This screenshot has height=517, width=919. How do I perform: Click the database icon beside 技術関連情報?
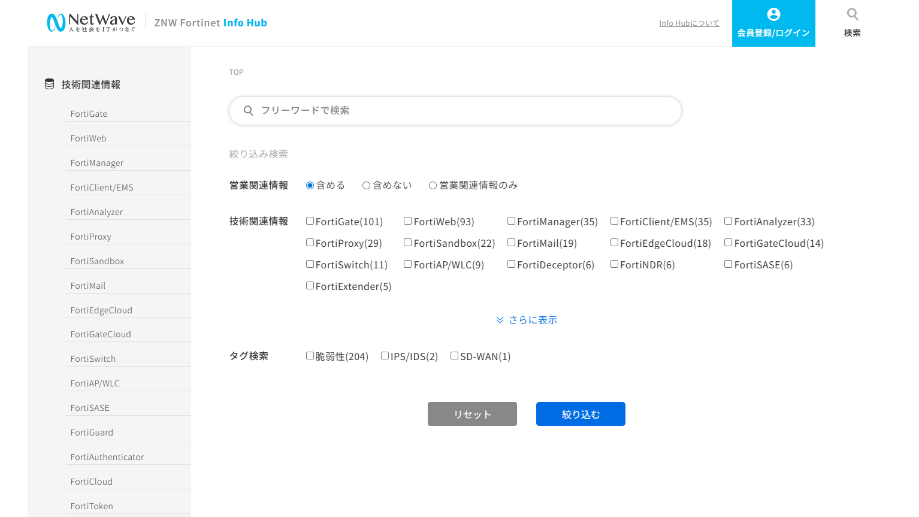50,84
